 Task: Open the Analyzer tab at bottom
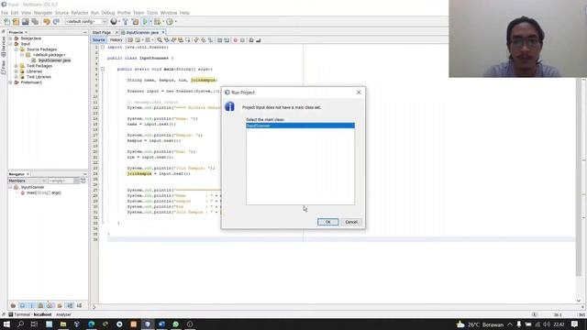(x=63, y=314)
